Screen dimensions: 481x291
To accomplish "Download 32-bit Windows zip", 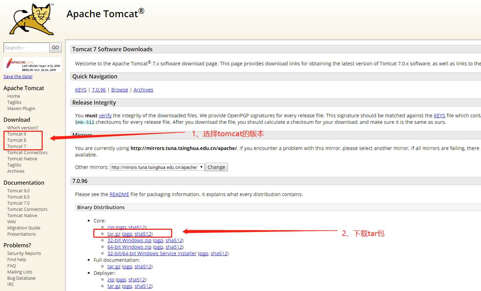I will [129, 240].
